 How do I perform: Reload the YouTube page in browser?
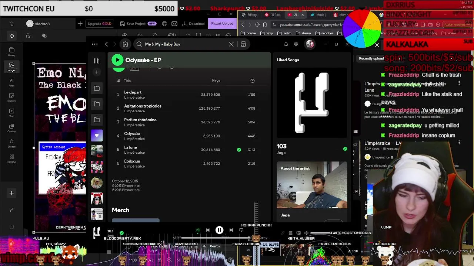(257, 24)
